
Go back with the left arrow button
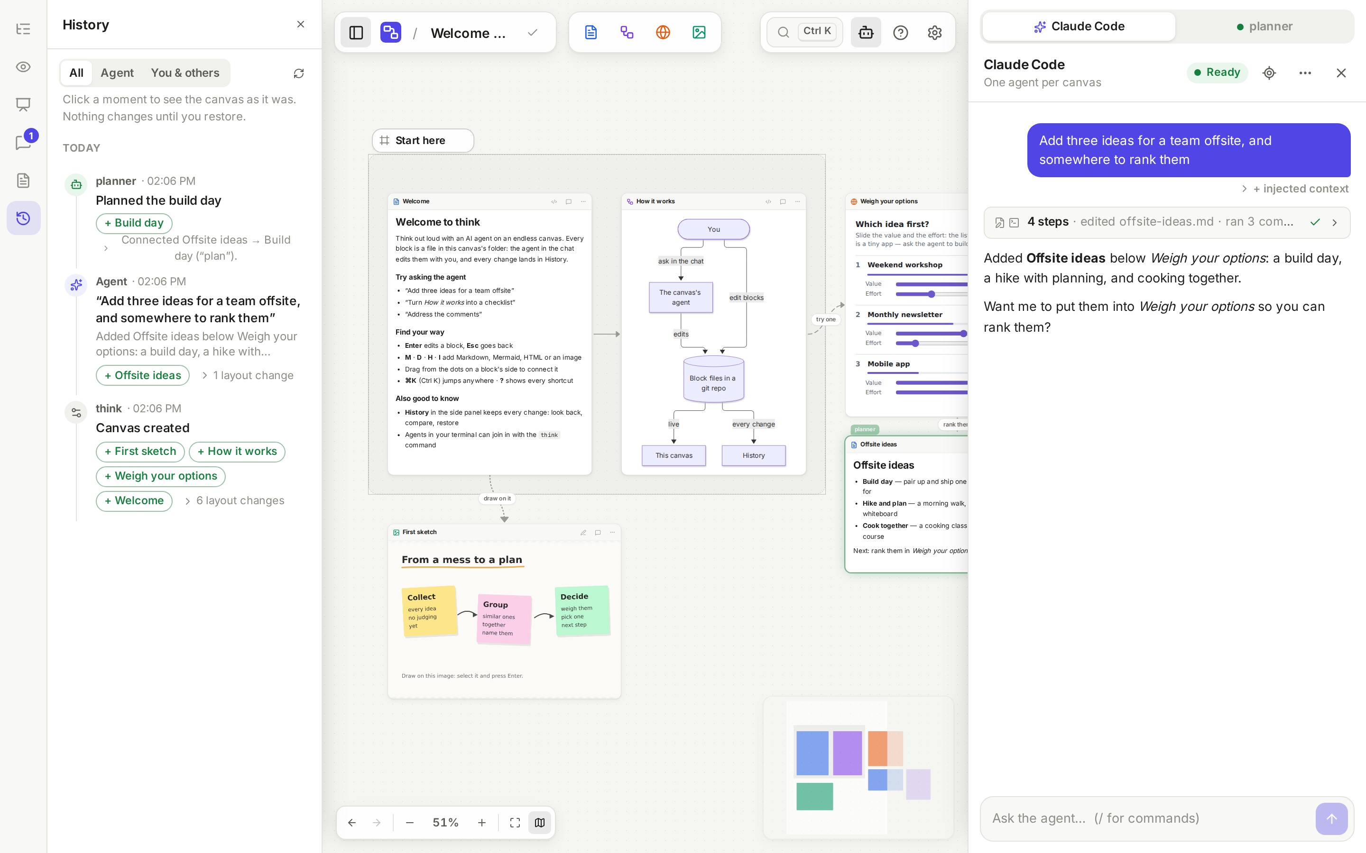point(351,823)
